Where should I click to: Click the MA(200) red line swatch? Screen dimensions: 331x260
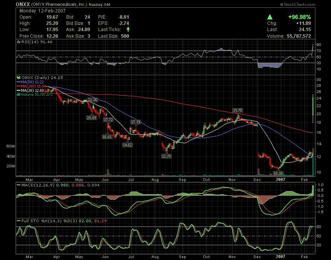(x=18, y=86)
